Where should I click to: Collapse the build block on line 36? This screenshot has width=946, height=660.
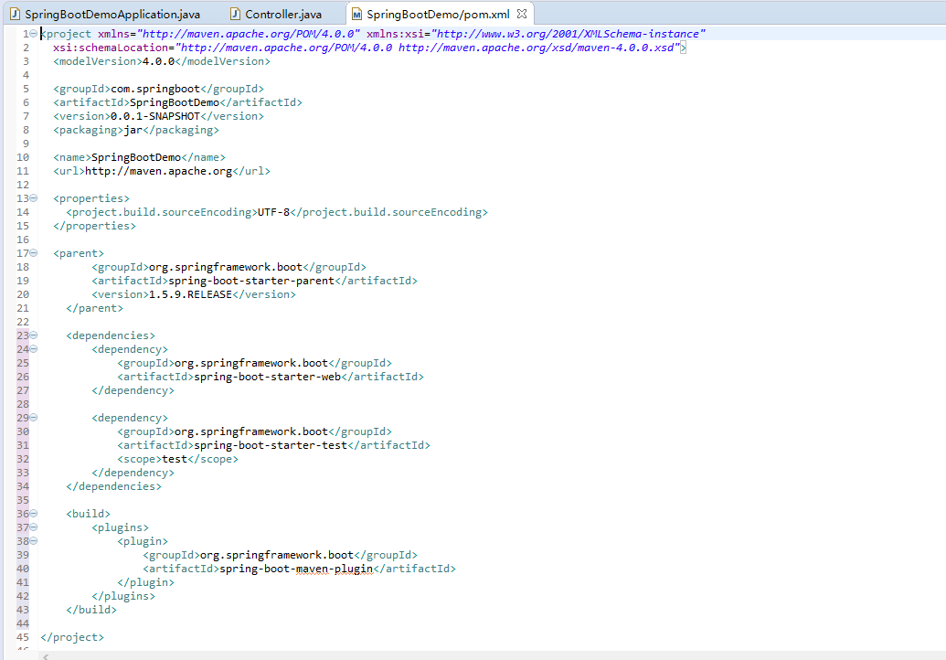point(34,514)
